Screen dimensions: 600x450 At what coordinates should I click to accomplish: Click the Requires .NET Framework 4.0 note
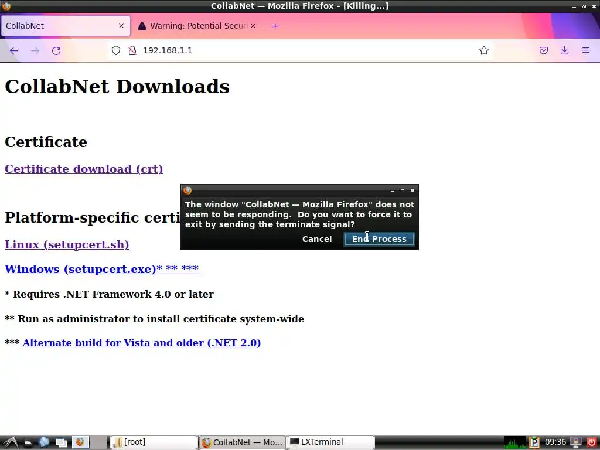(x=109, y=294)
